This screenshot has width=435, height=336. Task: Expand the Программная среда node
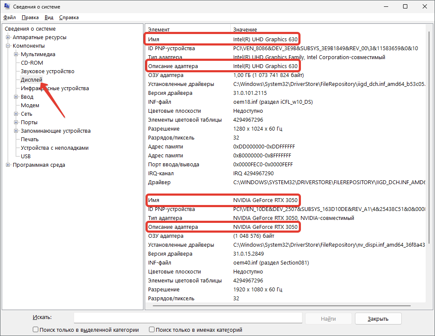(x=8, y=165)
